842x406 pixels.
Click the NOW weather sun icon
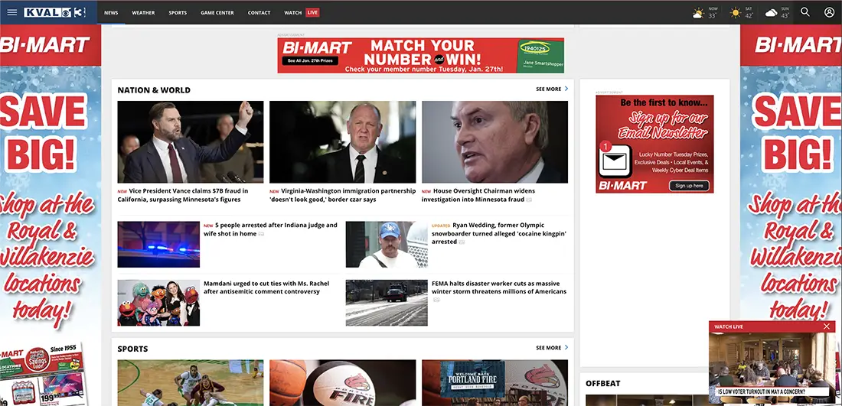click(698, 13)
